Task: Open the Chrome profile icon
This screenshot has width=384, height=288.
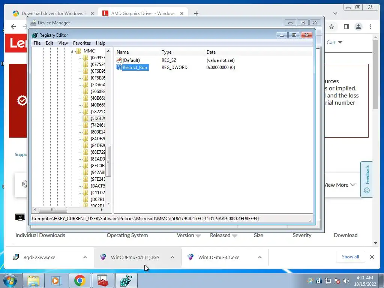Action: point(358,27)
